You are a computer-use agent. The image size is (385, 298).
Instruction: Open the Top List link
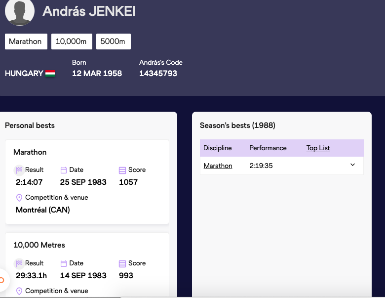tap(318, 148)
